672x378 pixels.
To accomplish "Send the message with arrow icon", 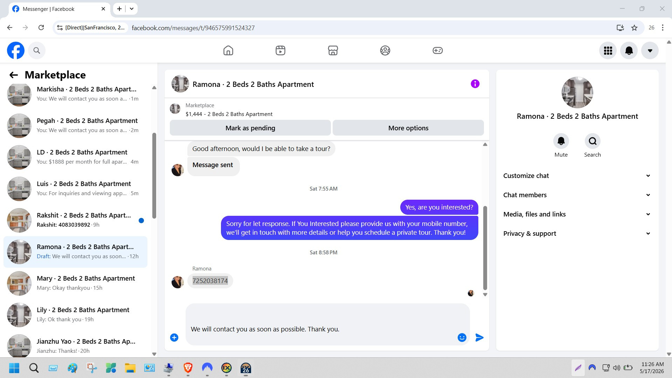I will pyautogui.click(x=479, y=337).
